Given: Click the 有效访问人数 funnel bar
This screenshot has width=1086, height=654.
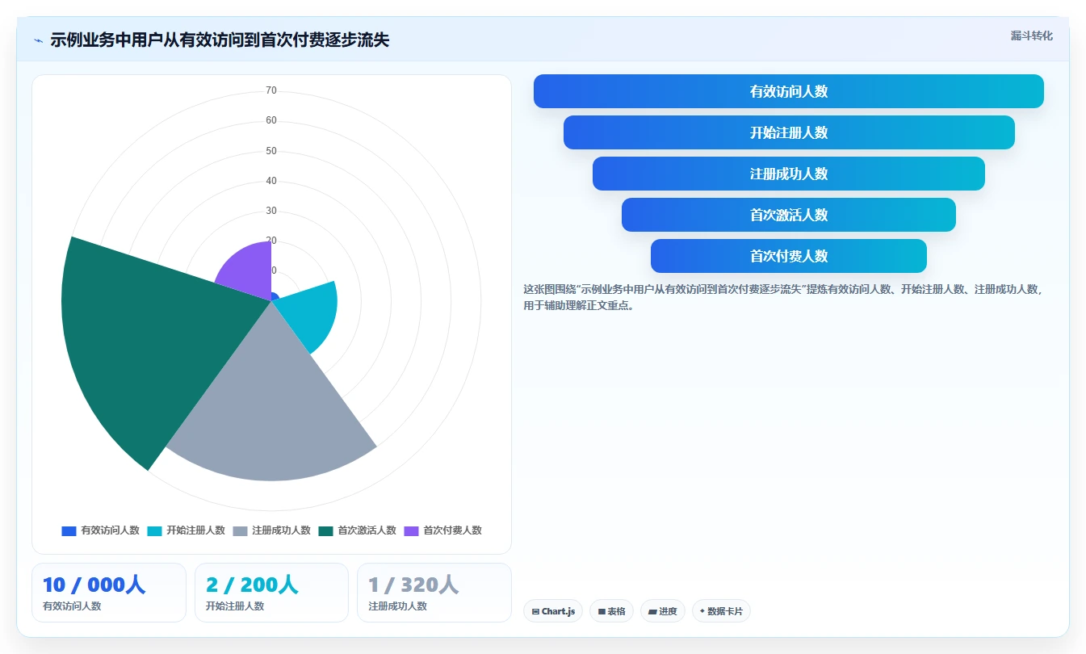Looking at the screenshot, I should point(789,91).
